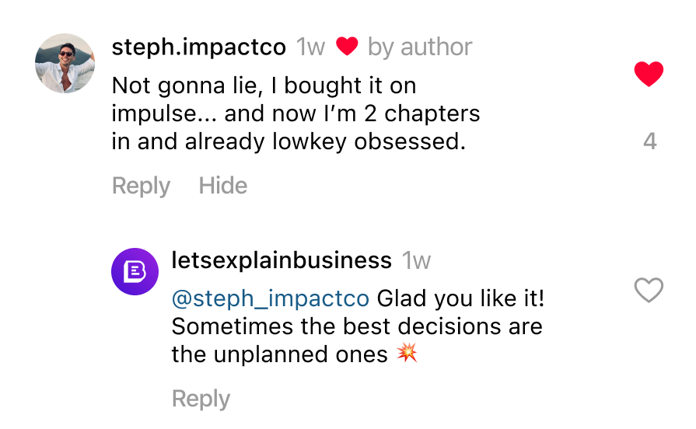This screenshot has width=696, height=429.
Task: Unlike steph.impactco's comment with the red heart
Action: click(649, 74)
